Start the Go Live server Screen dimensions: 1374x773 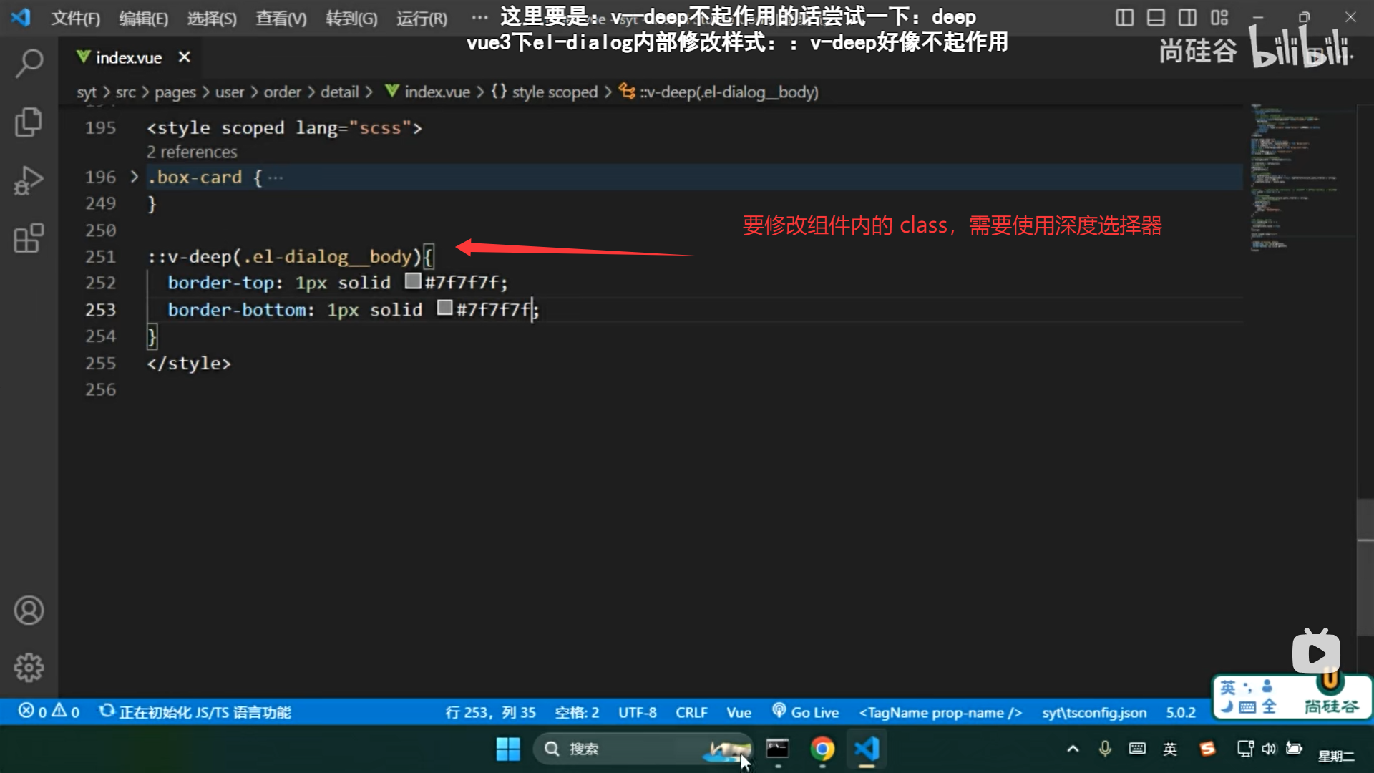coord(805,712)
